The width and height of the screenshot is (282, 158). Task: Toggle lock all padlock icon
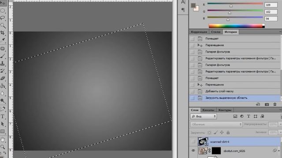pos(228,133)
